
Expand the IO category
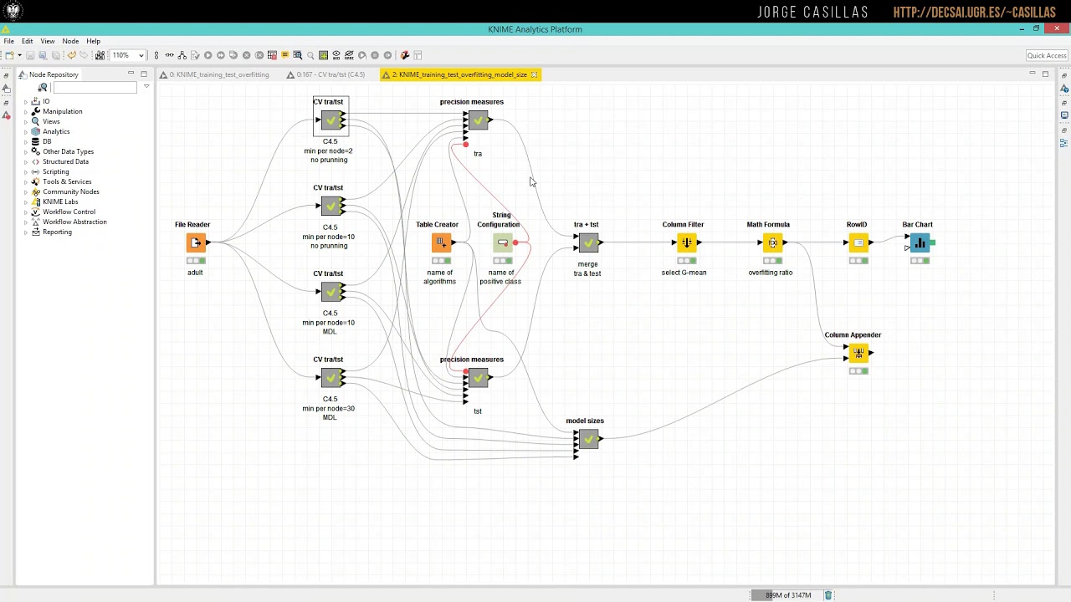(x=25, y=101)
